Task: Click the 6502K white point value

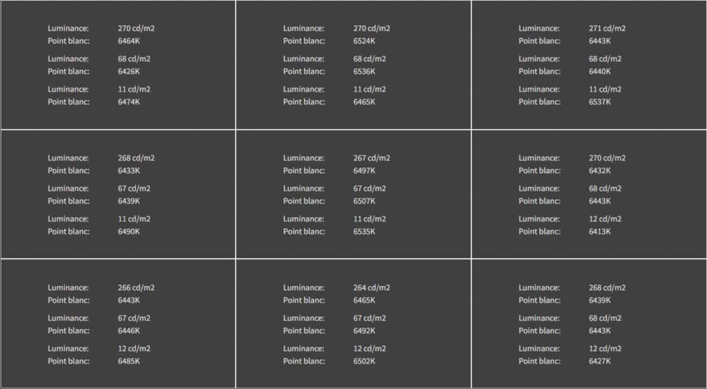Action: [365, 361]
